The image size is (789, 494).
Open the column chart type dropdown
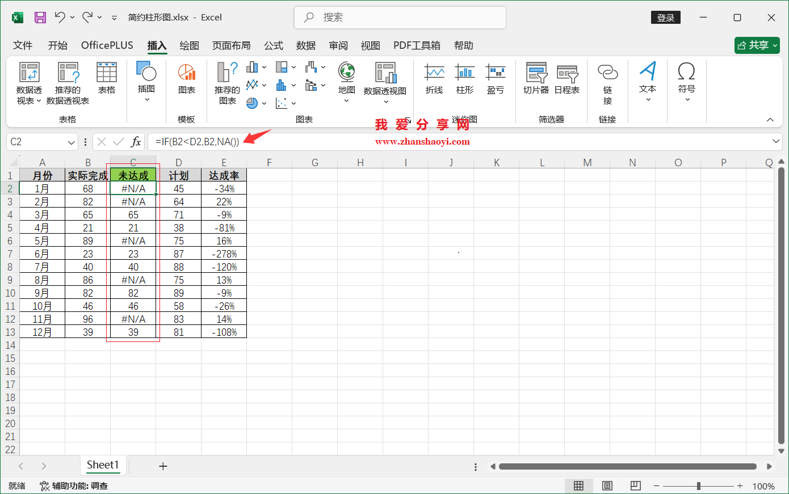coord(263,67)
